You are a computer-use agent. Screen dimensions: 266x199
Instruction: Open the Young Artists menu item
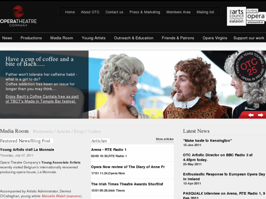[93, 38]
